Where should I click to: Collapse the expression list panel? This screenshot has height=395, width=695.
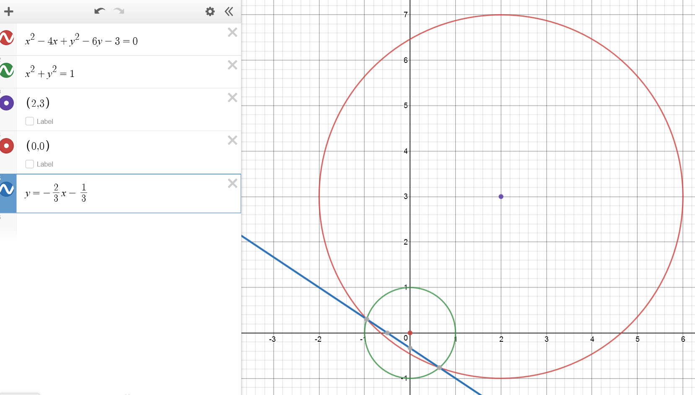click(x=229, y=11)
